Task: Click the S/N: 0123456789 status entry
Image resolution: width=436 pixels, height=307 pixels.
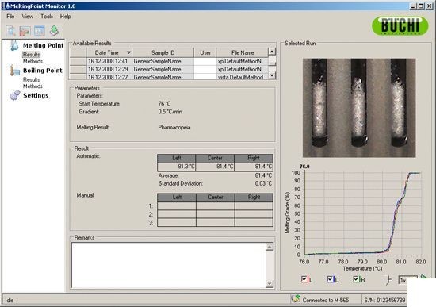Action: [x=384, y=300]
